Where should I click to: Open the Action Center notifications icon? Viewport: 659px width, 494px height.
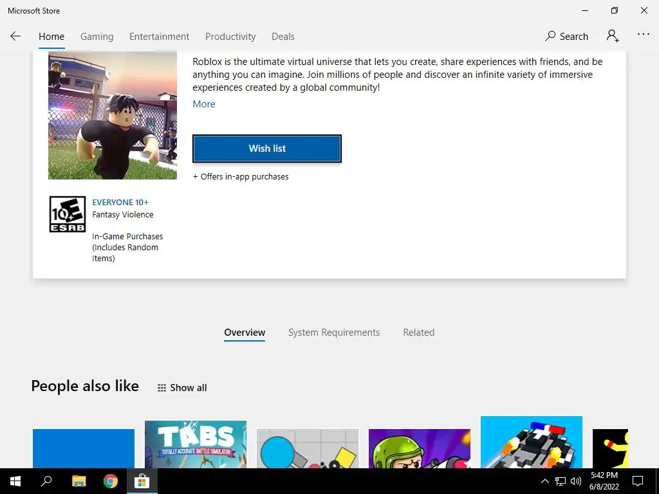638,481
